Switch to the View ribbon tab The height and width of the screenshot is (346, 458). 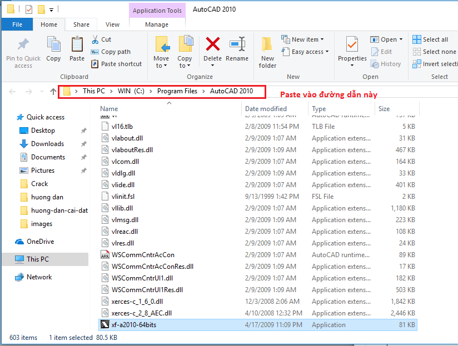coord(112,24)
